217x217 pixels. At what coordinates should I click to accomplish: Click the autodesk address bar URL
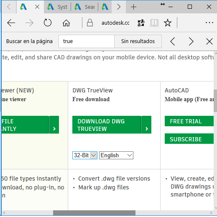click(115, 23)
